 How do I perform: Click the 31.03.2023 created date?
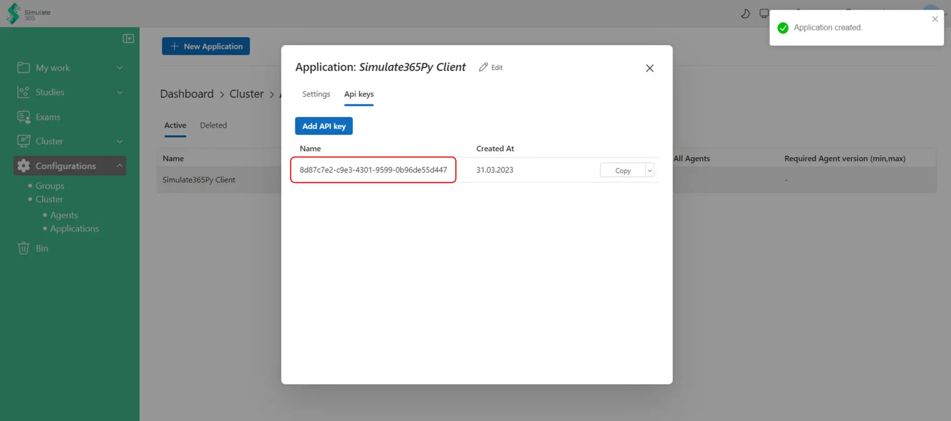495,170
